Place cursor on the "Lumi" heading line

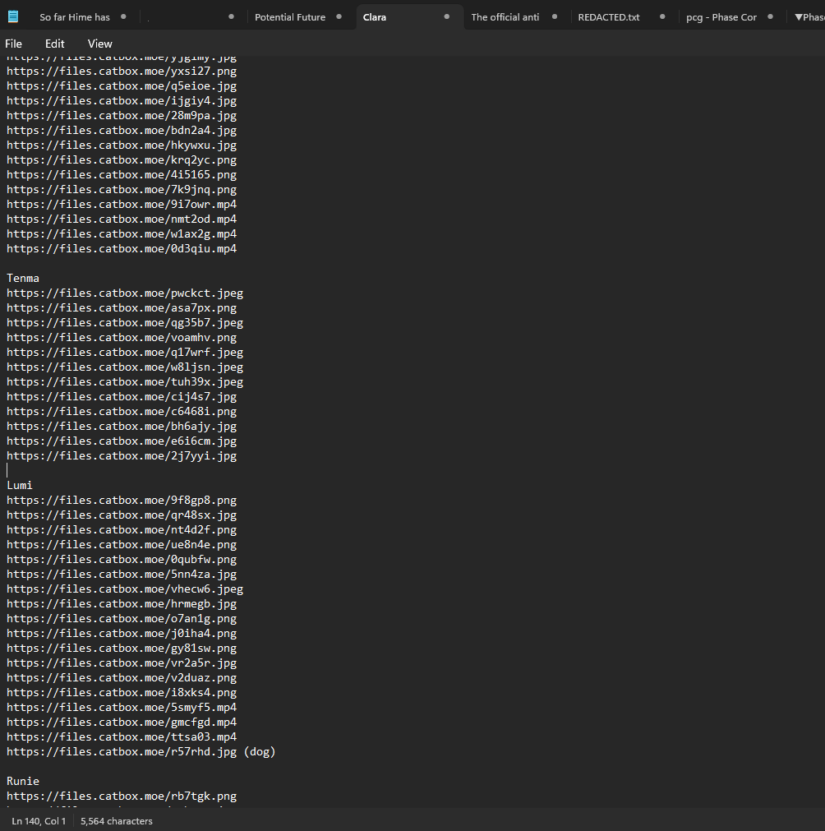tap(20, 486)
